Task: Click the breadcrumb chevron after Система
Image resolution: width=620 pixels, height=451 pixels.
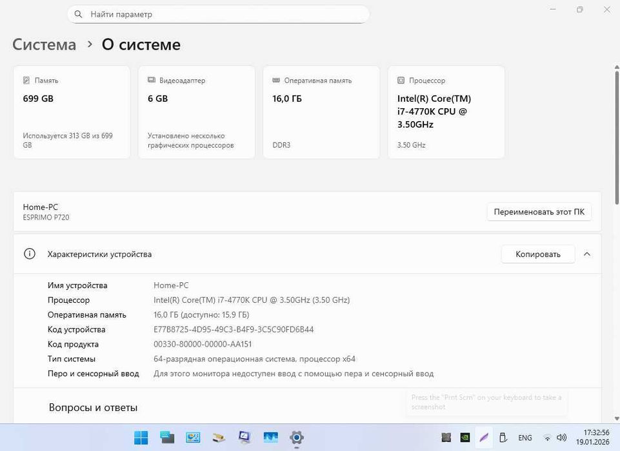Action: click(90, 44)
